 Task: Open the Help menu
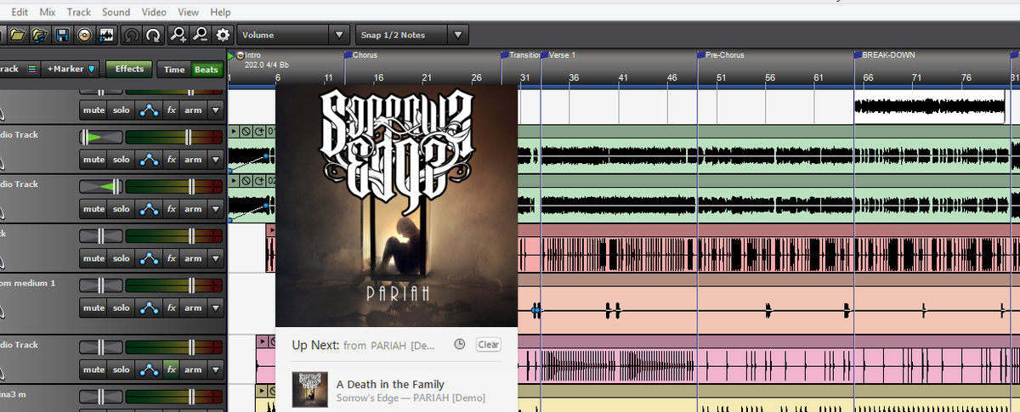click(x=220, y=12)
